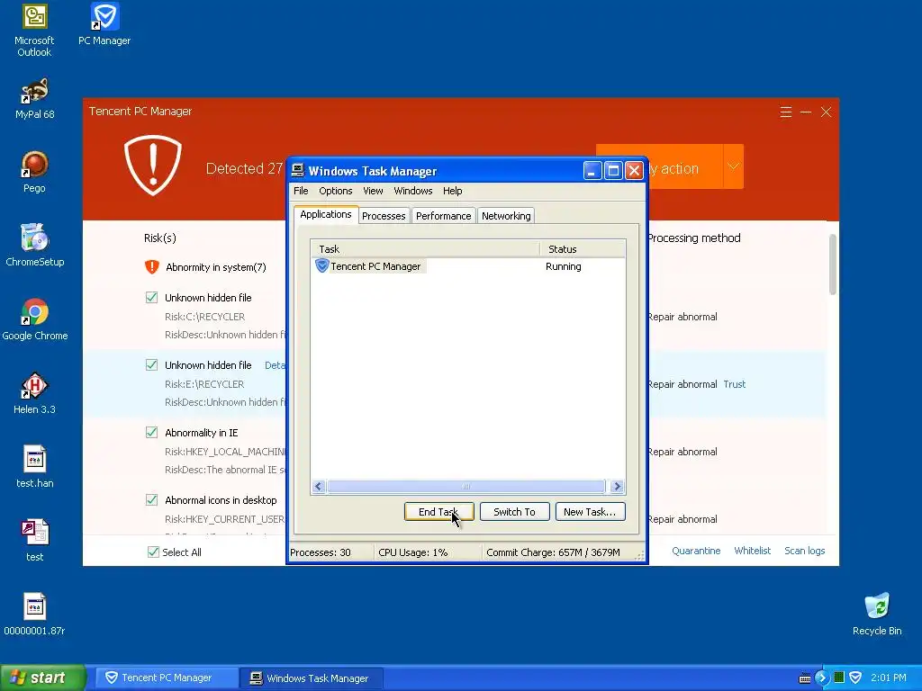Image resolution: width=922 pixels, height=691 pixels.
Task: Select the test.han file icon
Action: tap(35, 467)
